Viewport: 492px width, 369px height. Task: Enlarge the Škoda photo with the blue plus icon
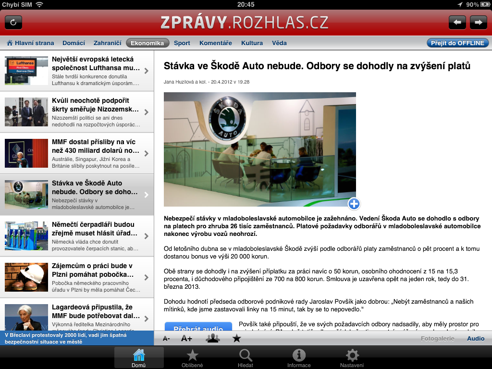(x=354, y=204)
